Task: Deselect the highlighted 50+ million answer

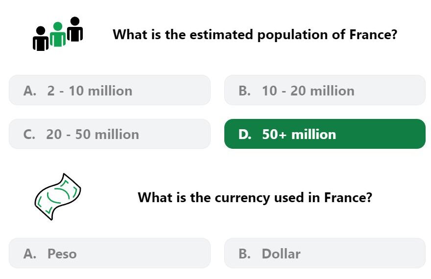Action: (325, 134)
